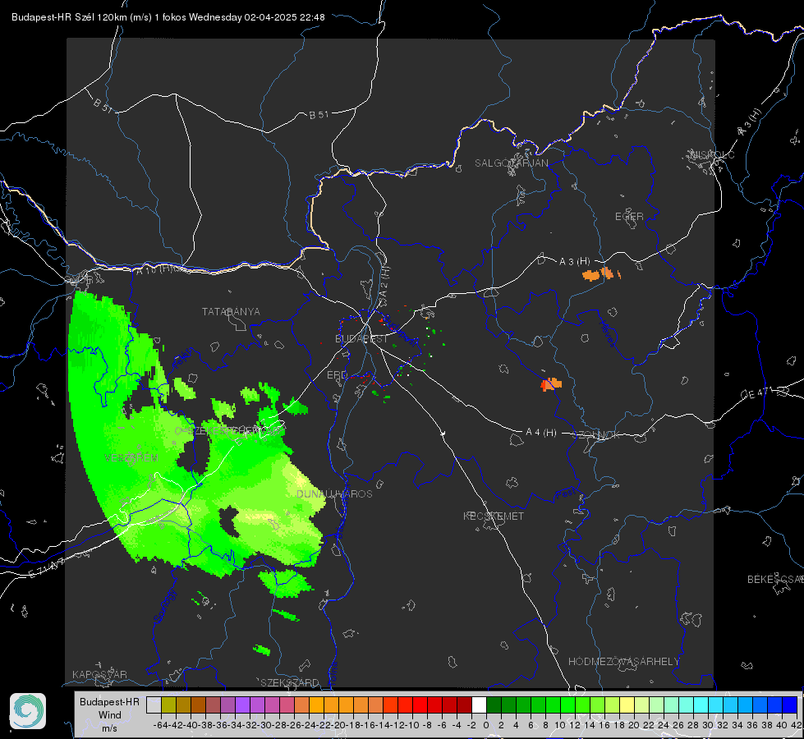Click the VESZPRÉM city label

(x=131, y=457)
